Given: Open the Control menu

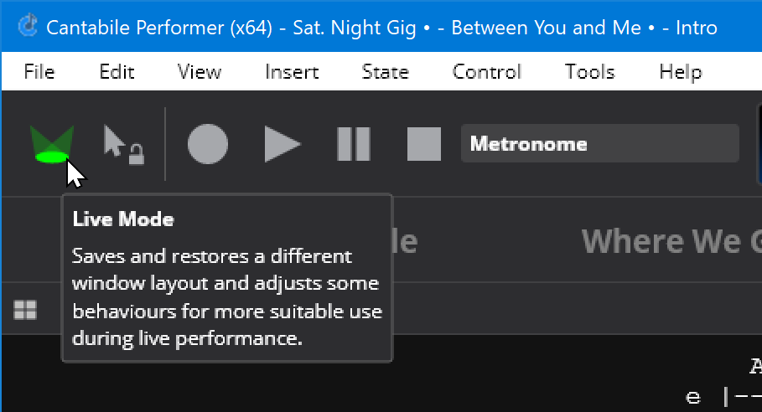Looking at the screenshot, I should tap(487, 72).
